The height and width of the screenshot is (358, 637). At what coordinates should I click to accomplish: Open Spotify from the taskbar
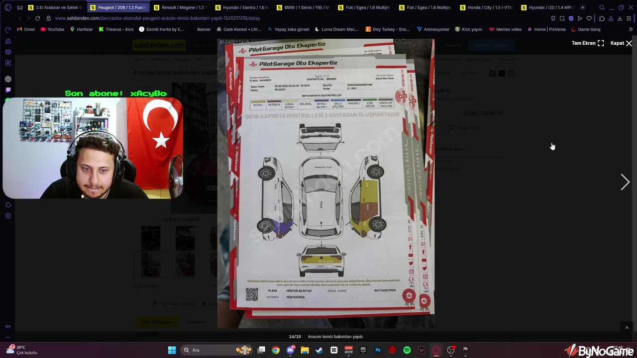coord(407,350)
